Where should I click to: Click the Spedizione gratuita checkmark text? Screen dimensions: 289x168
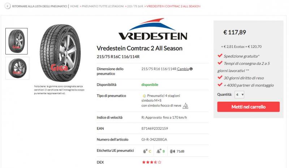241,56
